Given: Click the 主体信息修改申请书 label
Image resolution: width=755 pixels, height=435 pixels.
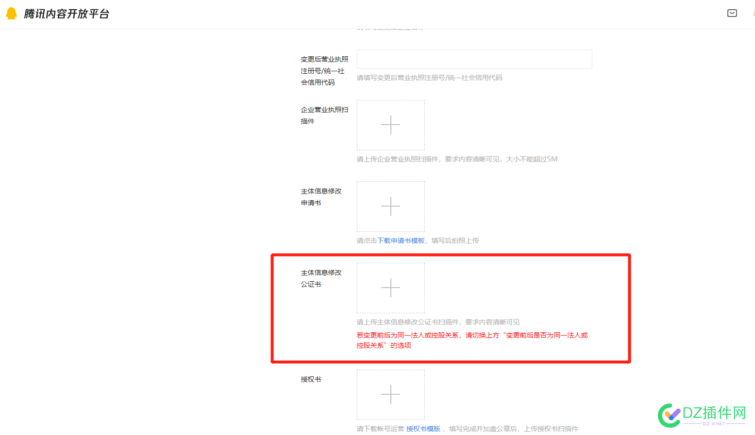Looking at the screenshot, I should click(x=321, y=197).
